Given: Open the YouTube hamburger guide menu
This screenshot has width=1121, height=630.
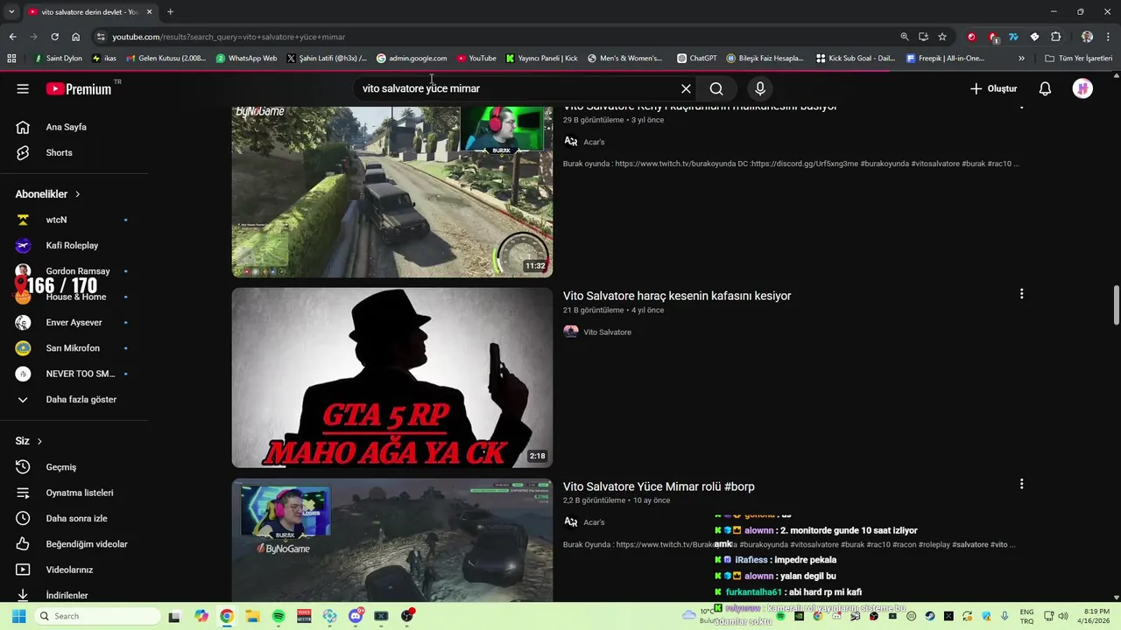Looking at the screenshot, I should (23, 88).
